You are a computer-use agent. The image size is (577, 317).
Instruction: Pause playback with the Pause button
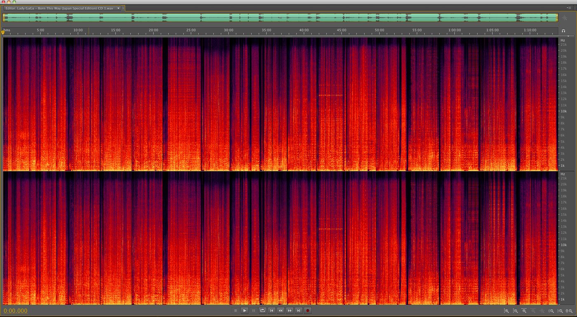tap(254, 310)
